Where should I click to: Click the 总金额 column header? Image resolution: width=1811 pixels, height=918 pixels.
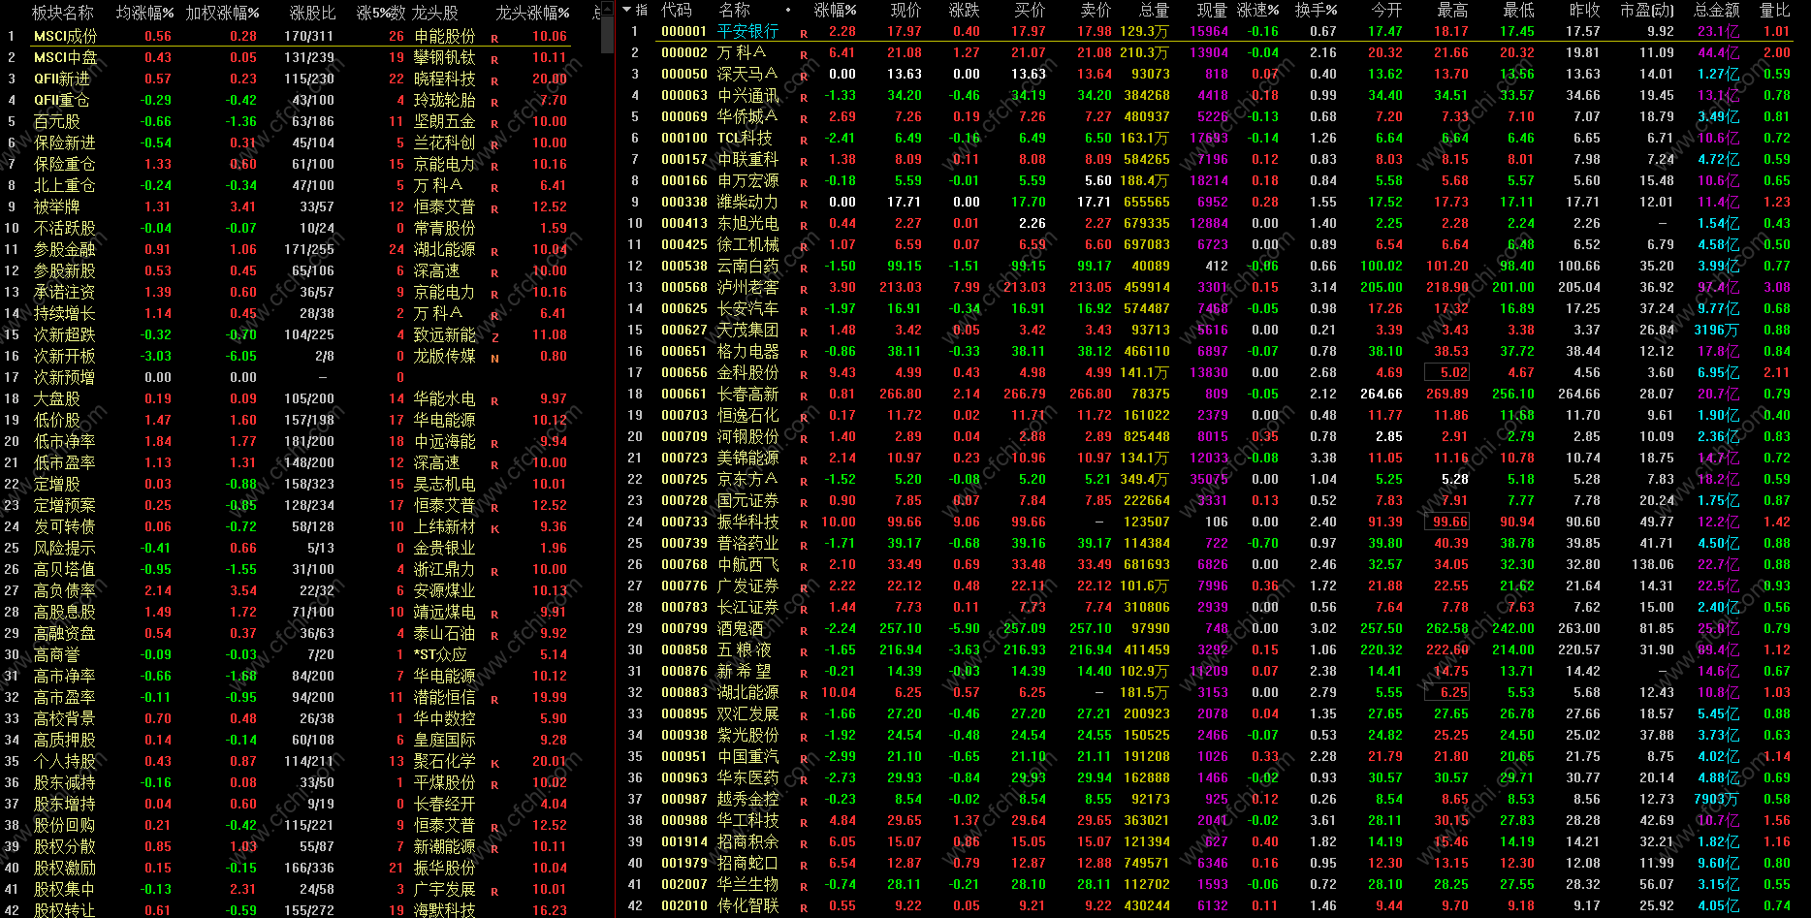point(1717,10)
